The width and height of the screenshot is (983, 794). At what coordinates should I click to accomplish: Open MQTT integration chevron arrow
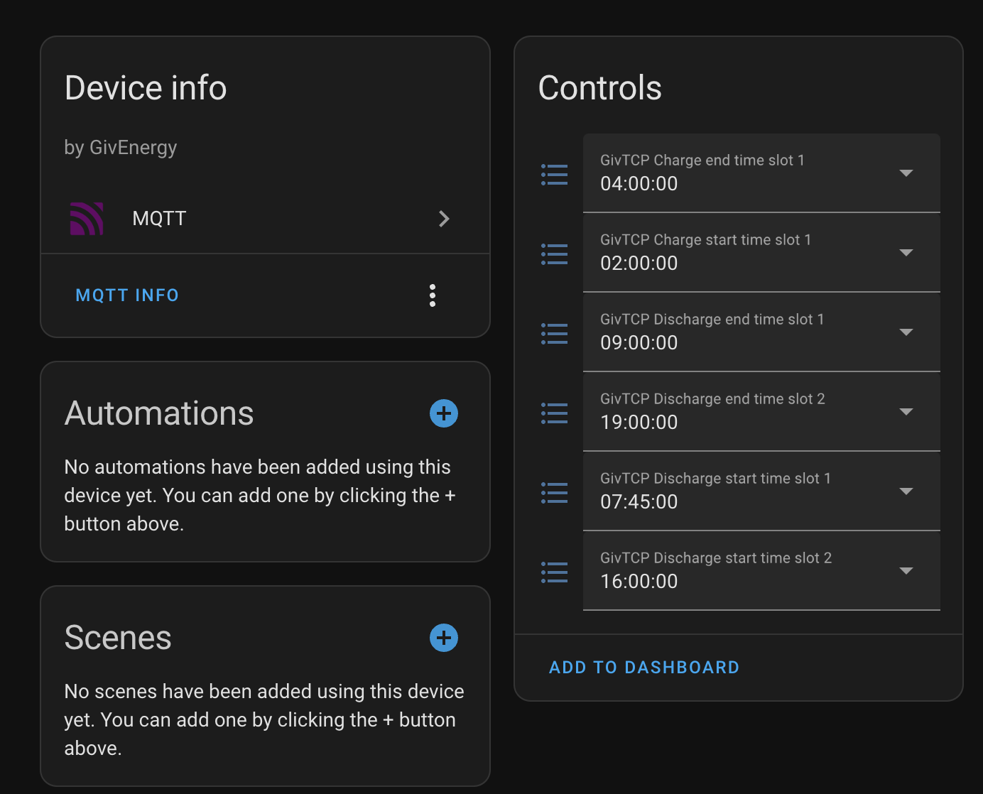pos(444,219)
